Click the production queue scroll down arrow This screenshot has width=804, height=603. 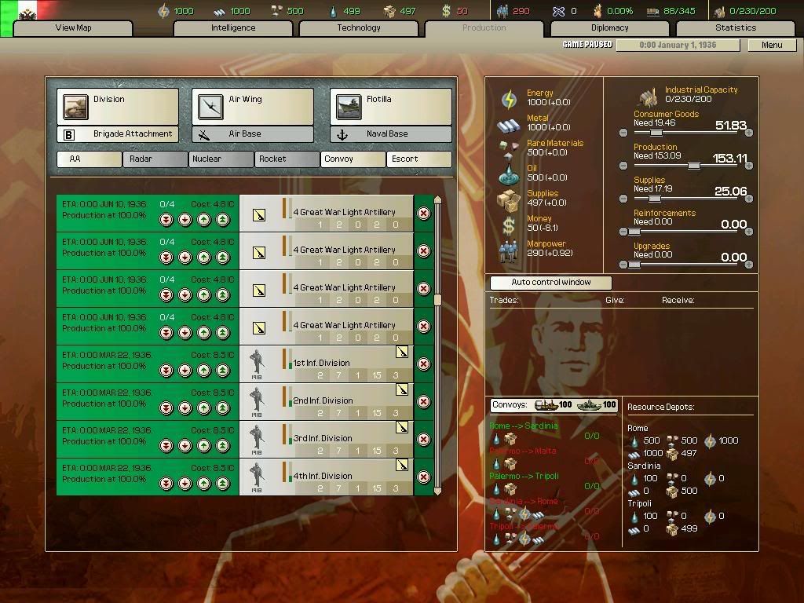pyautogui.click(x=437, y=491)
